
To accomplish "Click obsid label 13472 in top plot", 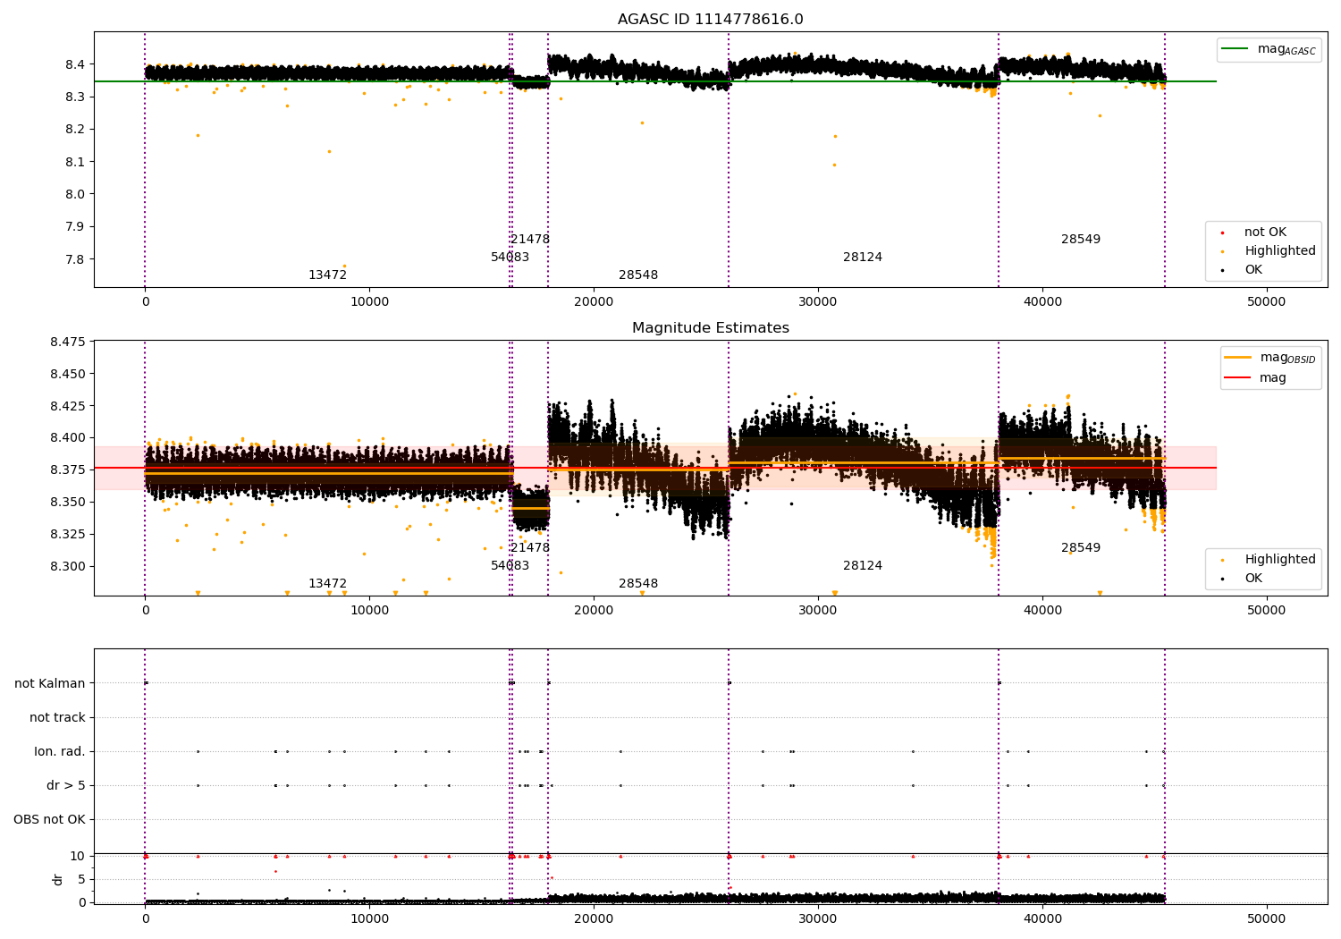I will pos(327,275).
